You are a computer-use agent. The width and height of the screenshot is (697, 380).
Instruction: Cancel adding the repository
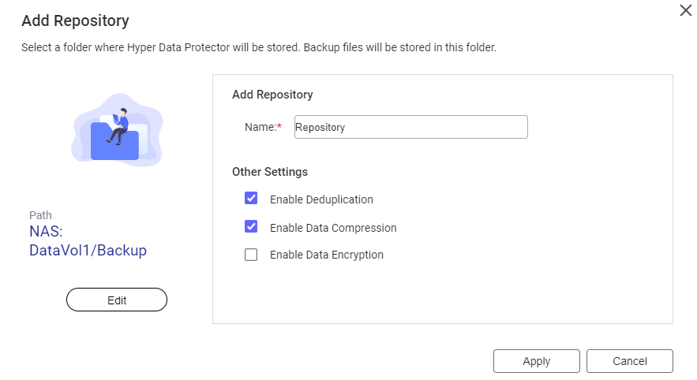(630, 361)
